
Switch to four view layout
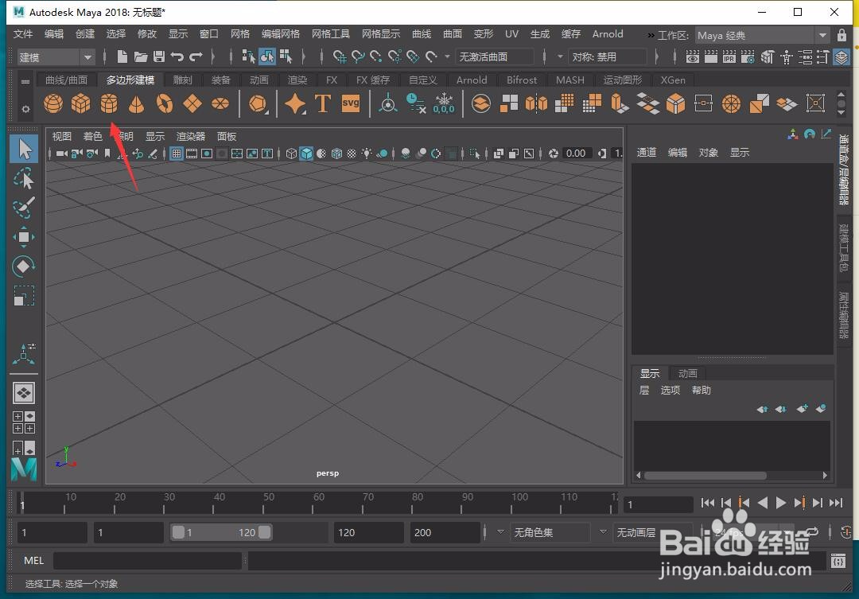(x=24, y=422)
